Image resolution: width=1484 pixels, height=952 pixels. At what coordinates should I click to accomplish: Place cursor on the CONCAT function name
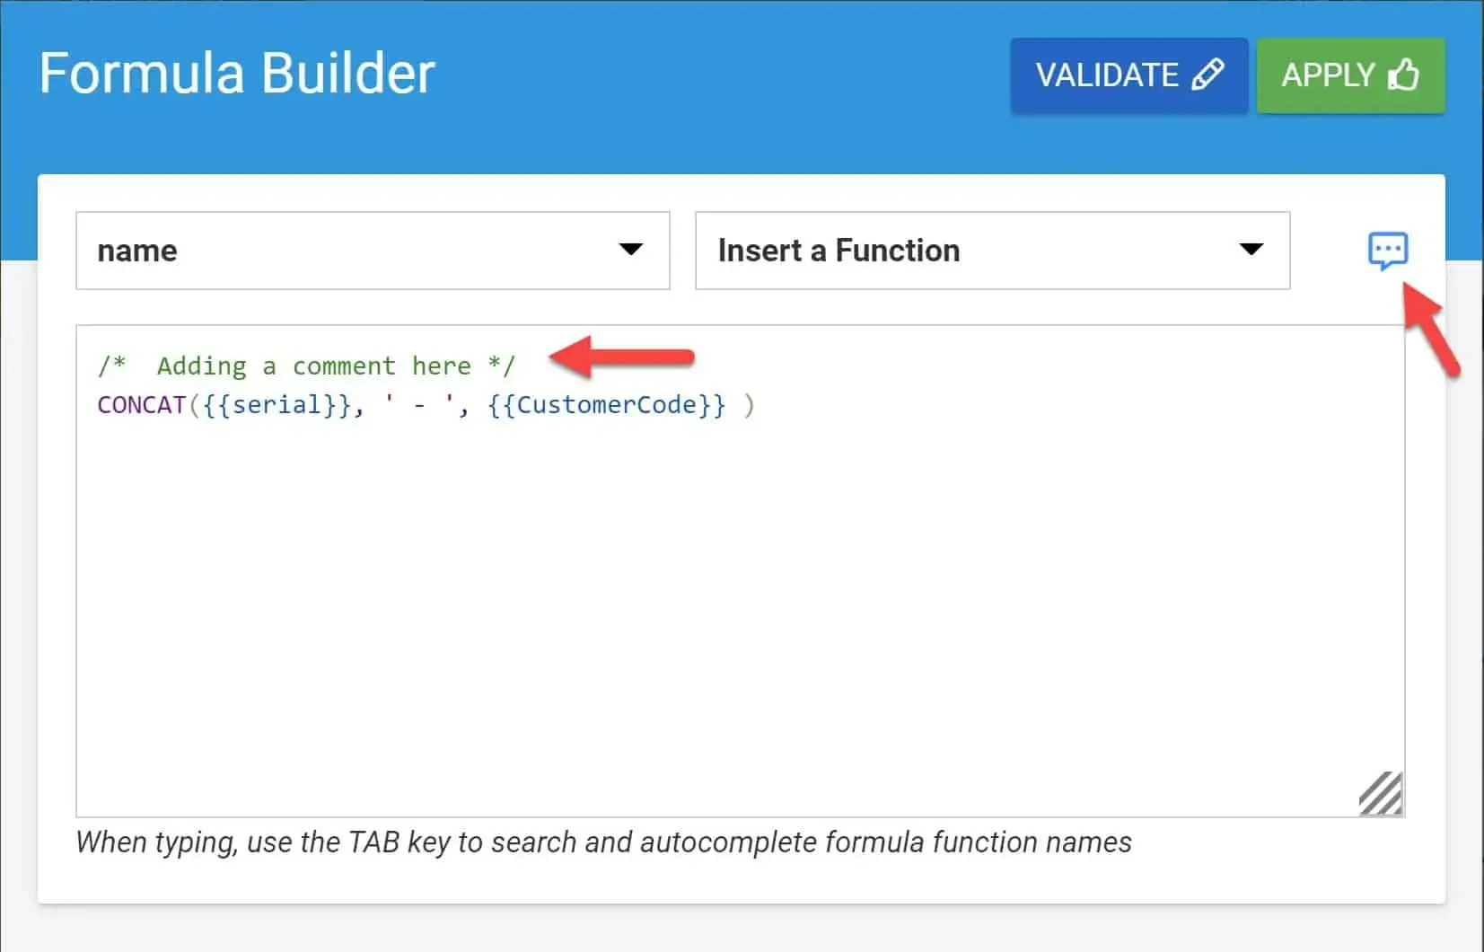141,405
